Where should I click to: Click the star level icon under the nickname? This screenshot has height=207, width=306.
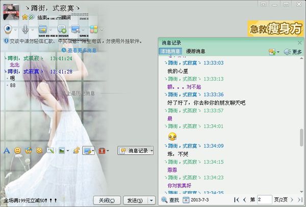pos(25,17)
